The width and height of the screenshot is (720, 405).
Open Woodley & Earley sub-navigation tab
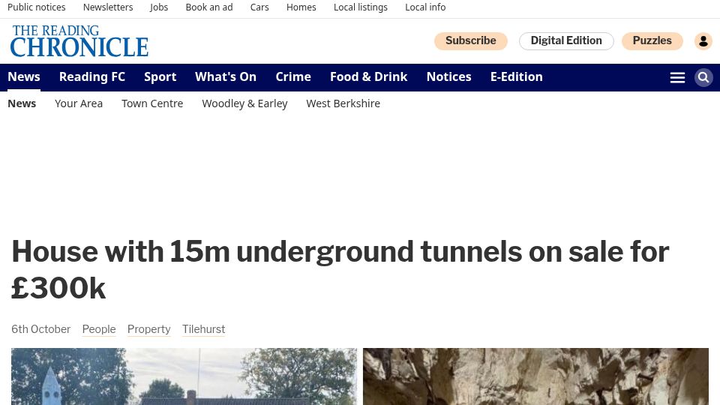[x=244, y=103]
